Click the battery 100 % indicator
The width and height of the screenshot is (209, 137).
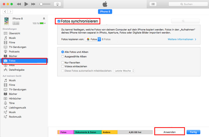click(39, 23)
